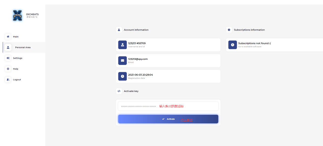Click the Logout door icon
Image resolution: width=323 pixels, height=146 pixels.
coord(8,80)
